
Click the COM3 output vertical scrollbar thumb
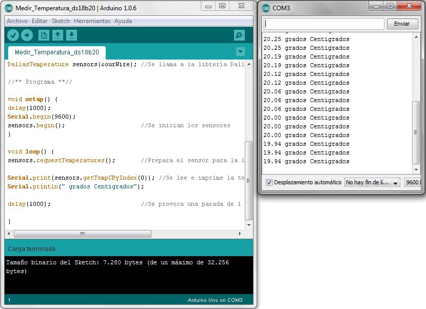point(416,132)
